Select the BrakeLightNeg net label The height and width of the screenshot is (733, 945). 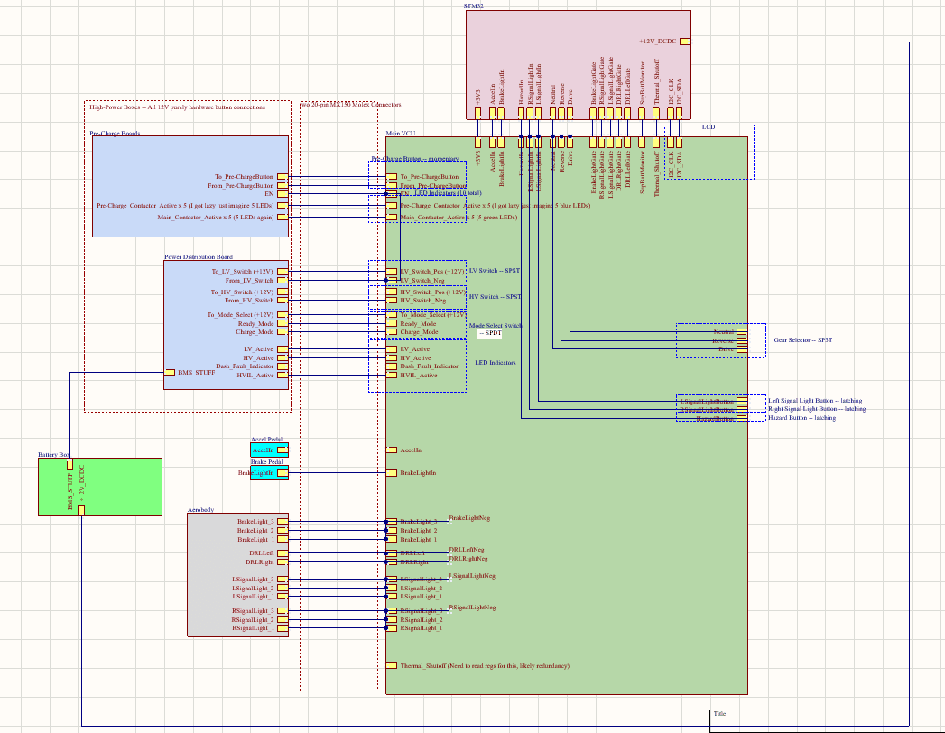[469, 518]
